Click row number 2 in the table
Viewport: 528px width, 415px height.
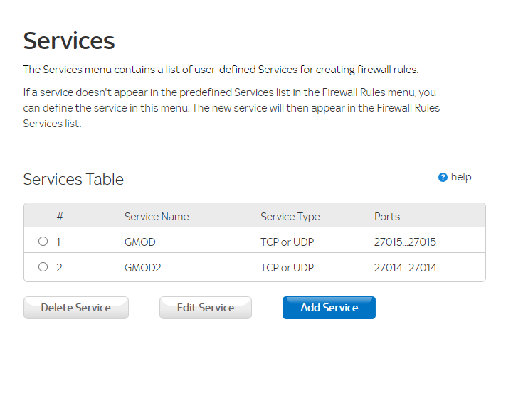58,268
